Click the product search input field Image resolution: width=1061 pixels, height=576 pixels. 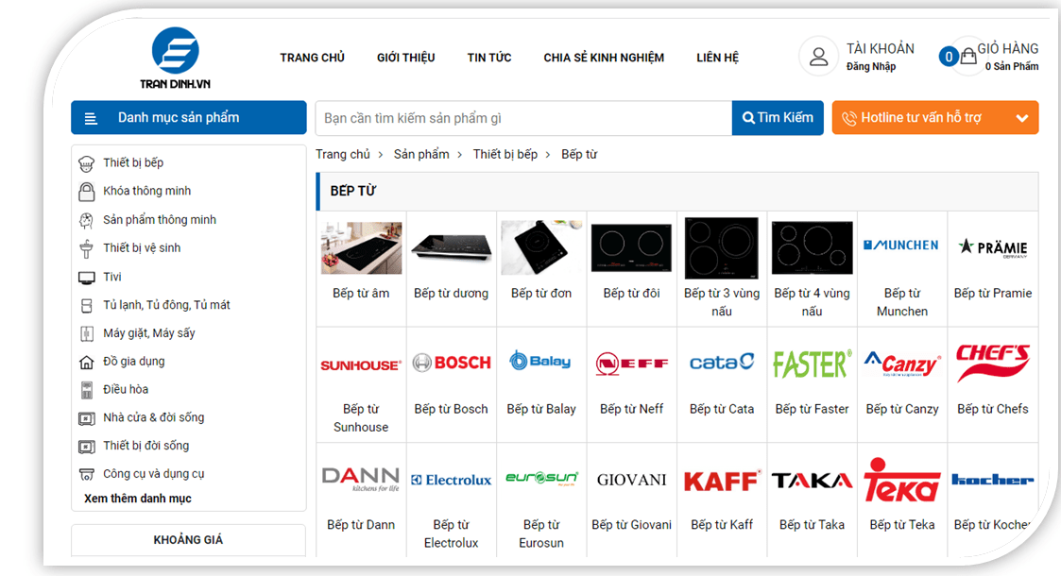click(522, 118)
